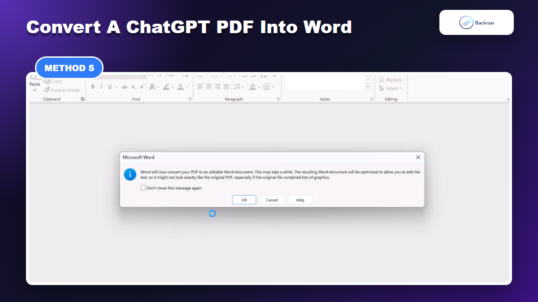538x302 pixels.
Task: Toggle Italic formatting
Action: [x=101, y=87]
